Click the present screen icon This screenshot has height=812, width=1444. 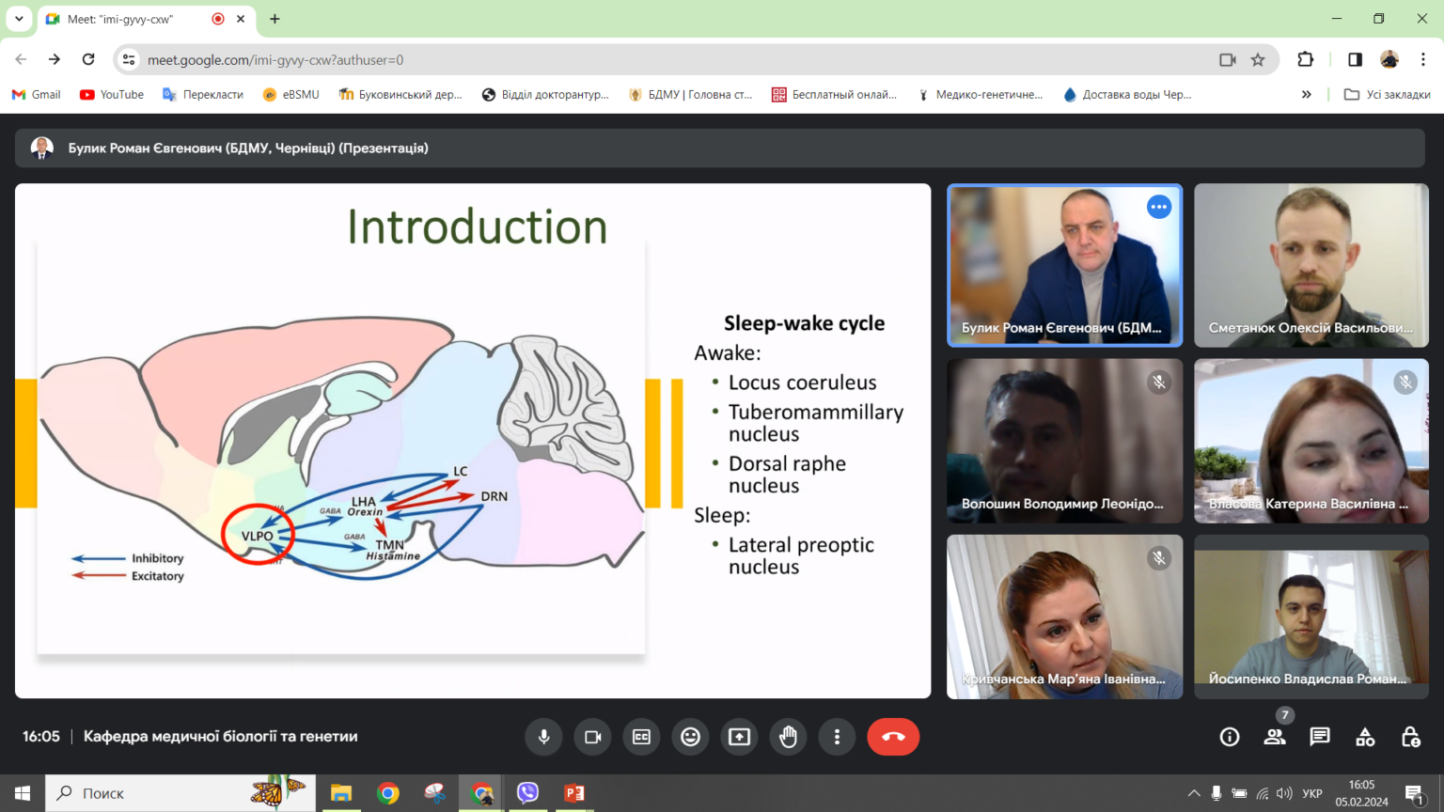739,737
